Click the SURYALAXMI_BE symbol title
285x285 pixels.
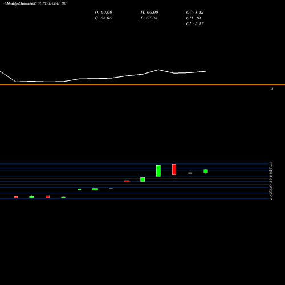[52, 3]
